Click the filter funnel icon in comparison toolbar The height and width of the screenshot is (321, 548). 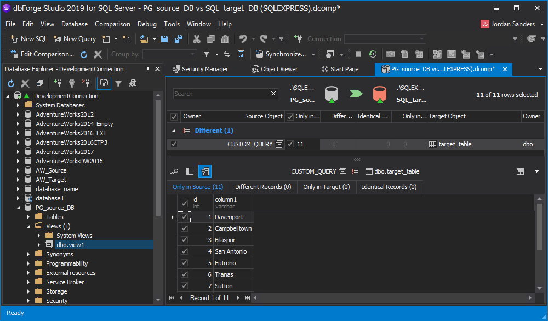click(207, 54)
